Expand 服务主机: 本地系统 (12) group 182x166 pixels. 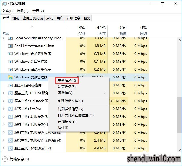click(x=4, y=148)
